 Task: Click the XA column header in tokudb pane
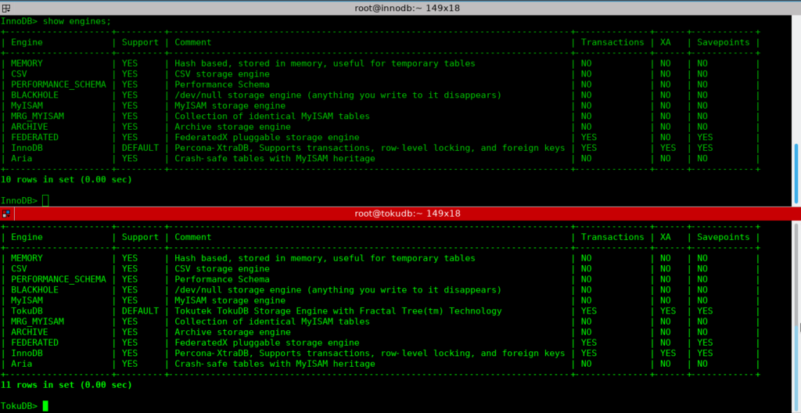point(665,237)
